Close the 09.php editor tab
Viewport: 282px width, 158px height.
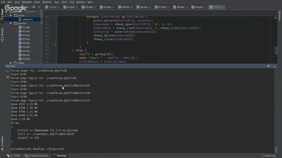coord(204,7)
